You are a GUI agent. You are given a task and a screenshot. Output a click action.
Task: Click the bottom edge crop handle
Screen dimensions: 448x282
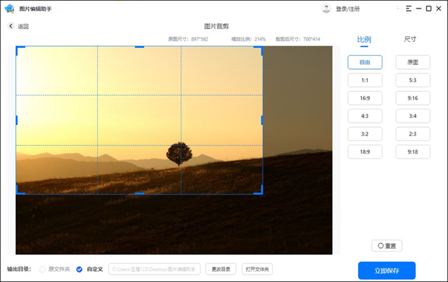[x=140, y=193]
